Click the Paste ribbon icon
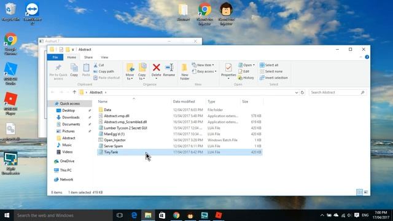 (x=86, y=70)
